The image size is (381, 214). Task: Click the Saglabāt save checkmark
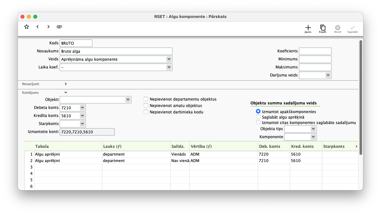tap(352, 28)
